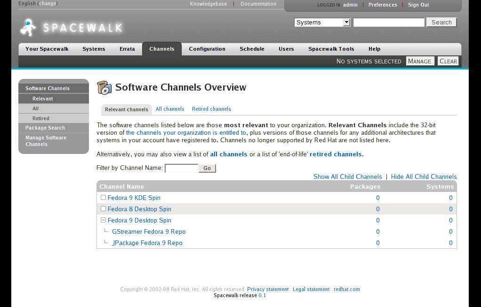Image resolution: width=481 pixels, height=307 pixels.
Task: Click the Spacewalk release 0.1 link
Action: click(x=262, y=295)
